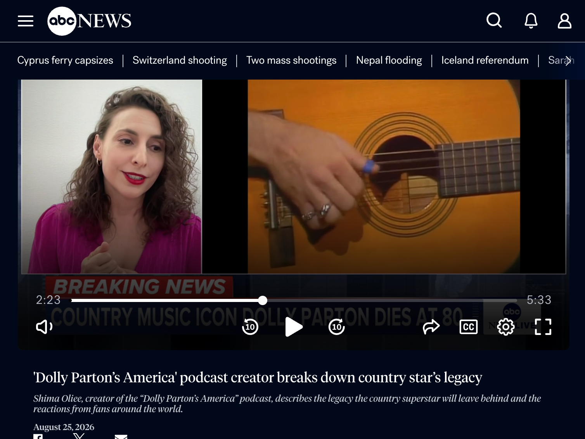Click the August 25, 2026 date
585x439 pixels.
click(64, 427)
